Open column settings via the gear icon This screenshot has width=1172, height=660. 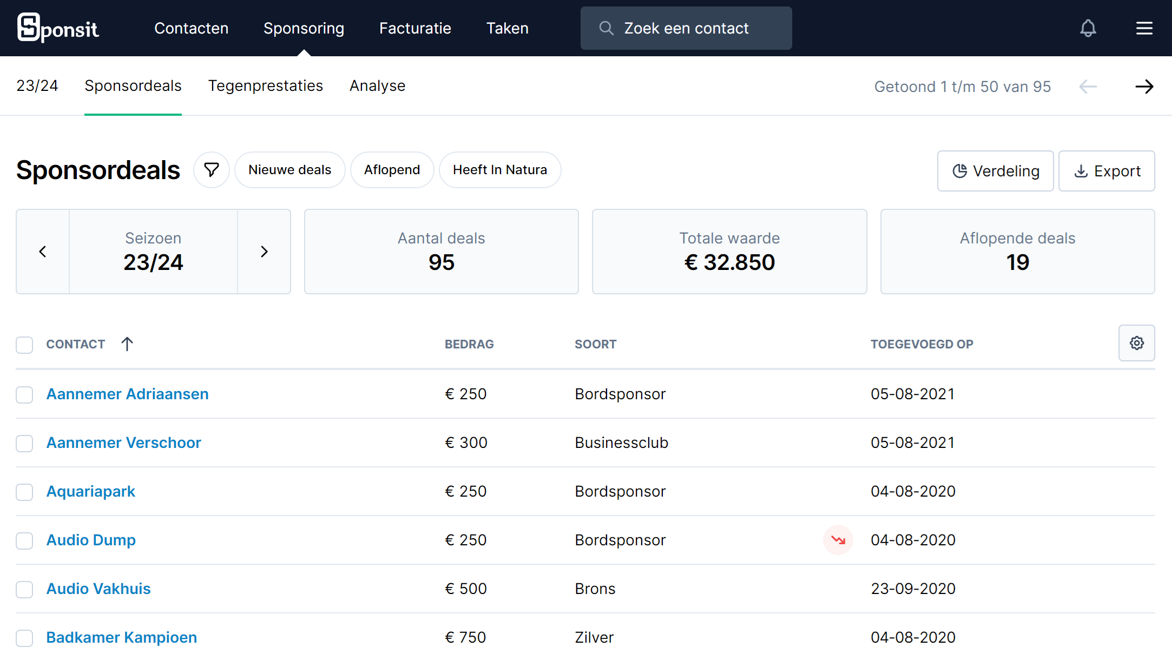(x=1136, y=343)
